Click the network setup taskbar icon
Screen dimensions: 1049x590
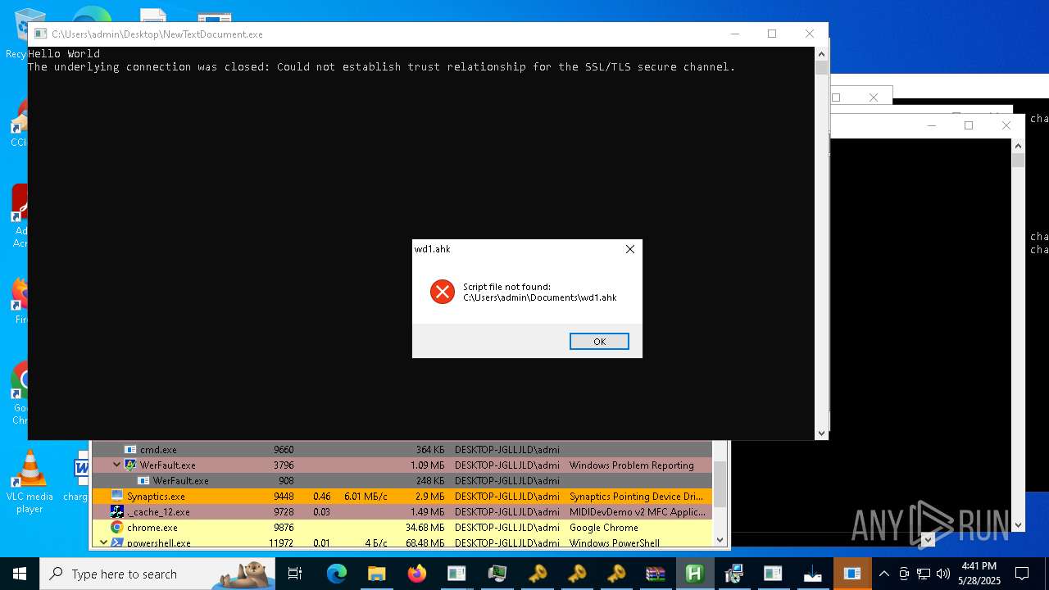tap(733, 574)
